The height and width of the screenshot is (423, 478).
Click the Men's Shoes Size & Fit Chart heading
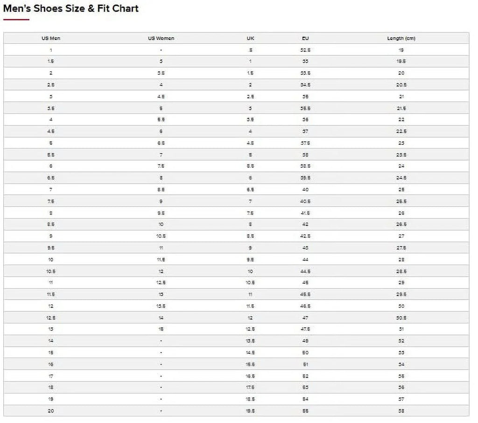[x=71, y=8]
